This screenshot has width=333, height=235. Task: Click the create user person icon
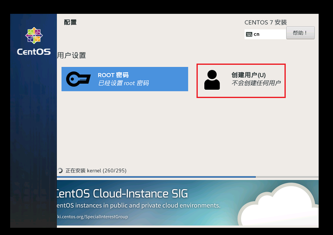pyautogui.click(x=212, y=80)
